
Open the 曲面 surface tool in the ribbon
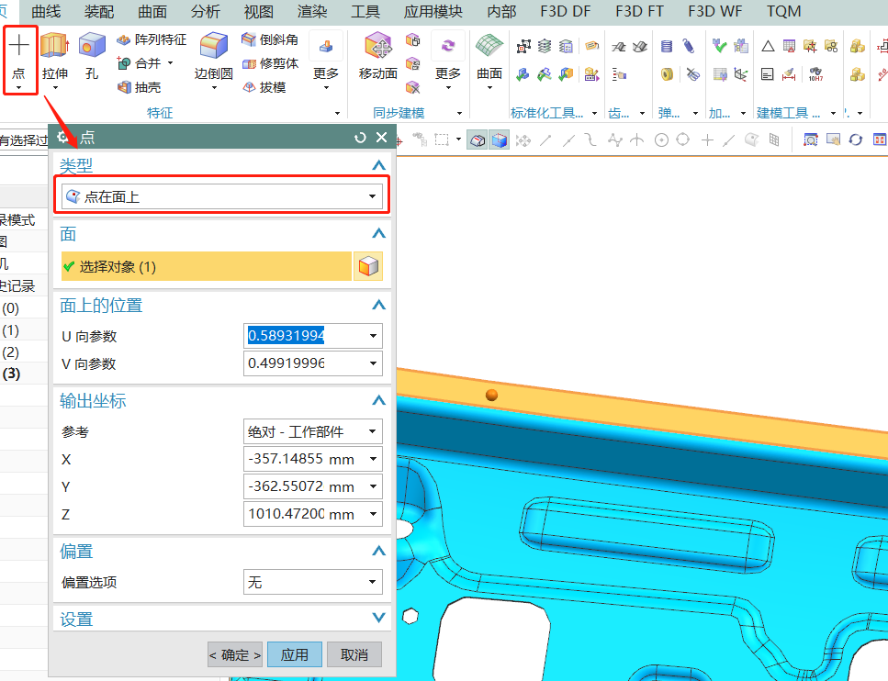point(489,46)
